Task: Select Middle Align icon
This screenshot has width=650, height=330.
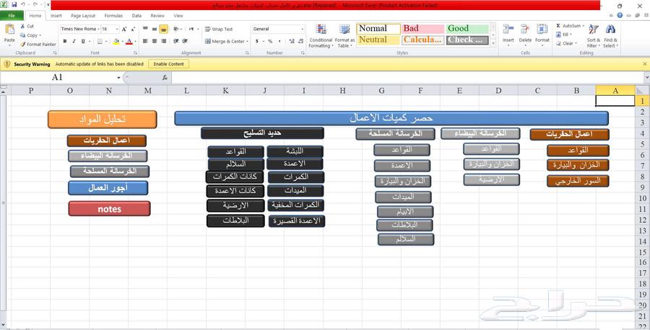Action: [x=155, y=29]
